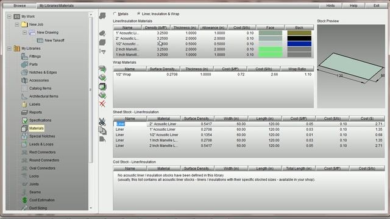Open Parts via its icon
The height and width of the screenshot is (219, 390).
(x=24, y=64)
